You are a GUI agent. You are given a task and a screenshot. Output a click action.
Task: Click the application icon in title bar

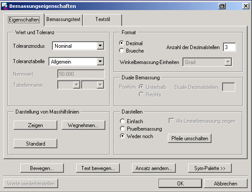[x=4, y=6]
